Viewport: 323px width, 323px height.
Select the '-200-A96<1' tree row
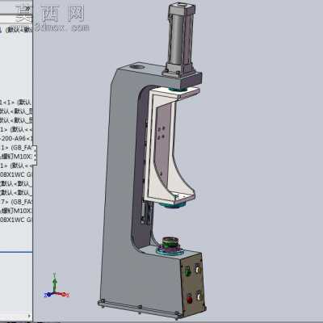[16, 138]
